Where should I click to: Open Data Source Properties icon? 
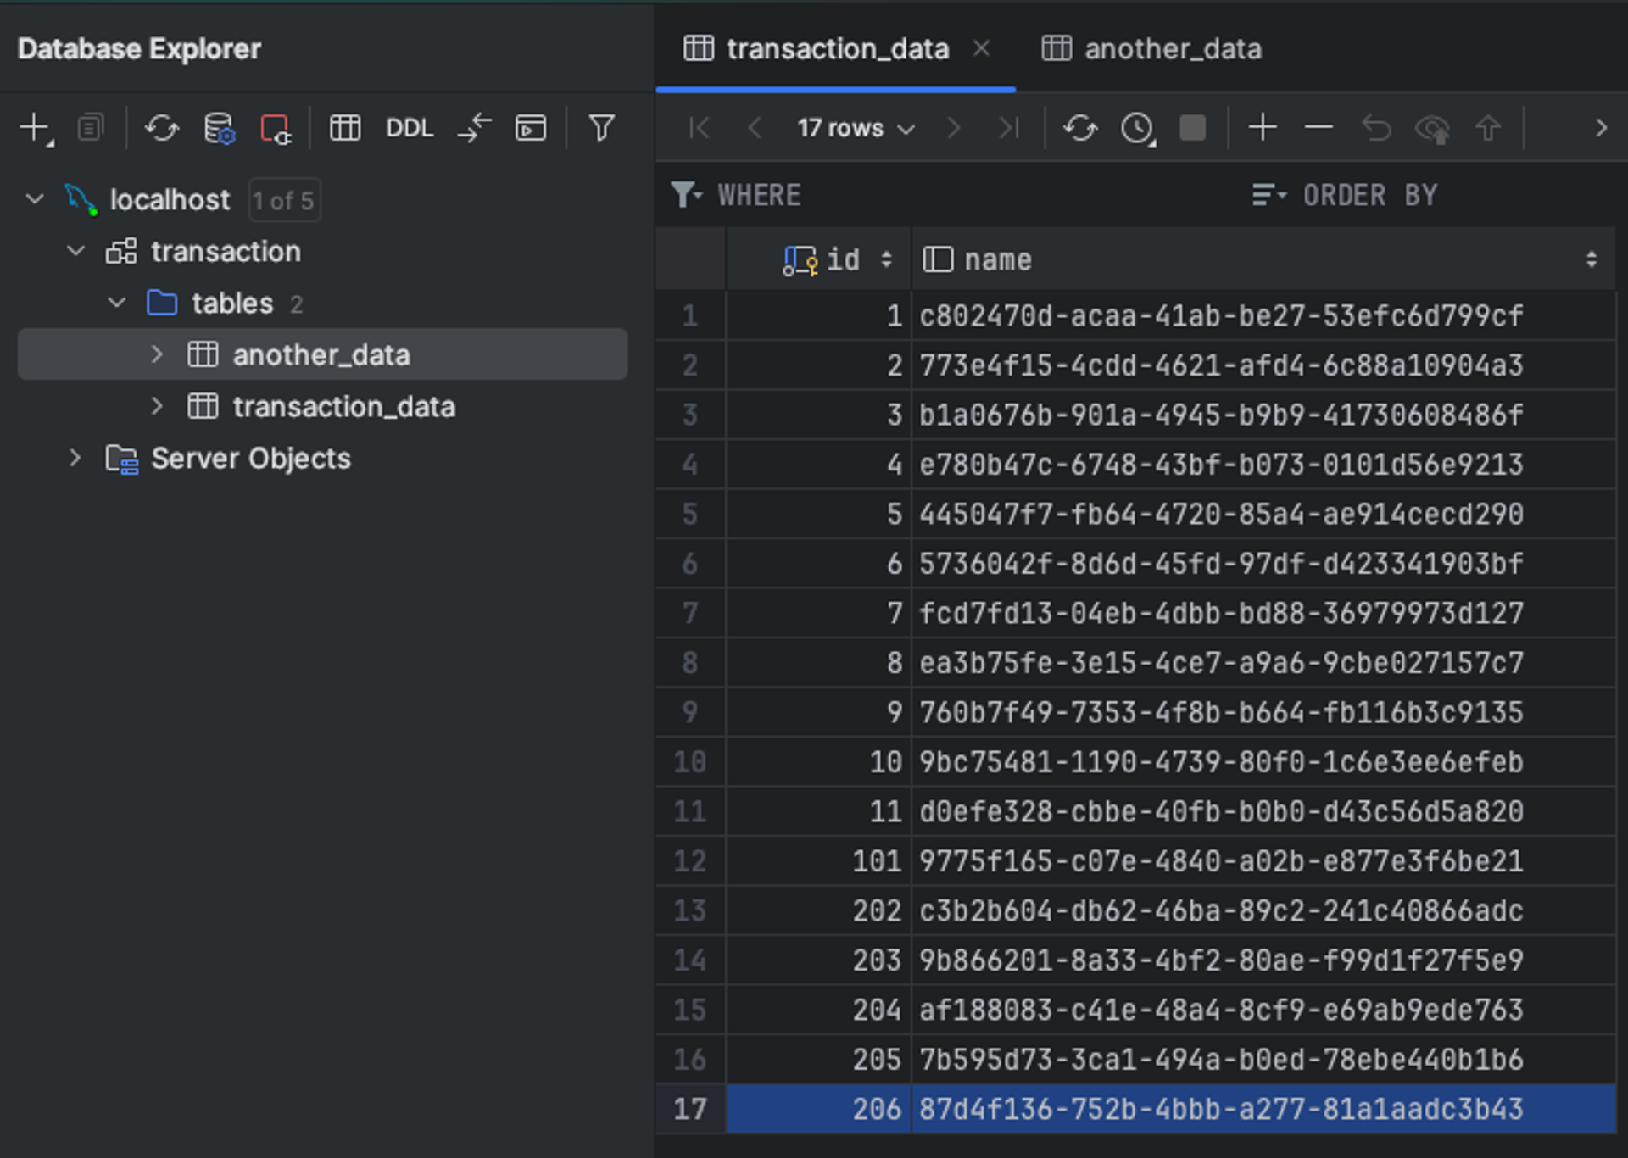(x=219, y=128)
